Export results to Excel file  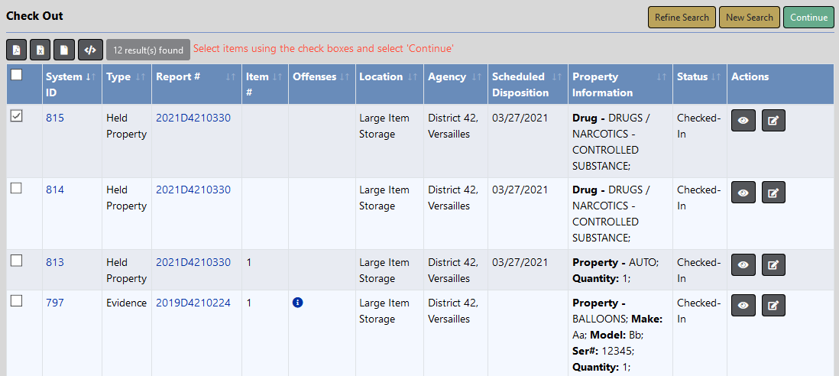pos(40,50)
